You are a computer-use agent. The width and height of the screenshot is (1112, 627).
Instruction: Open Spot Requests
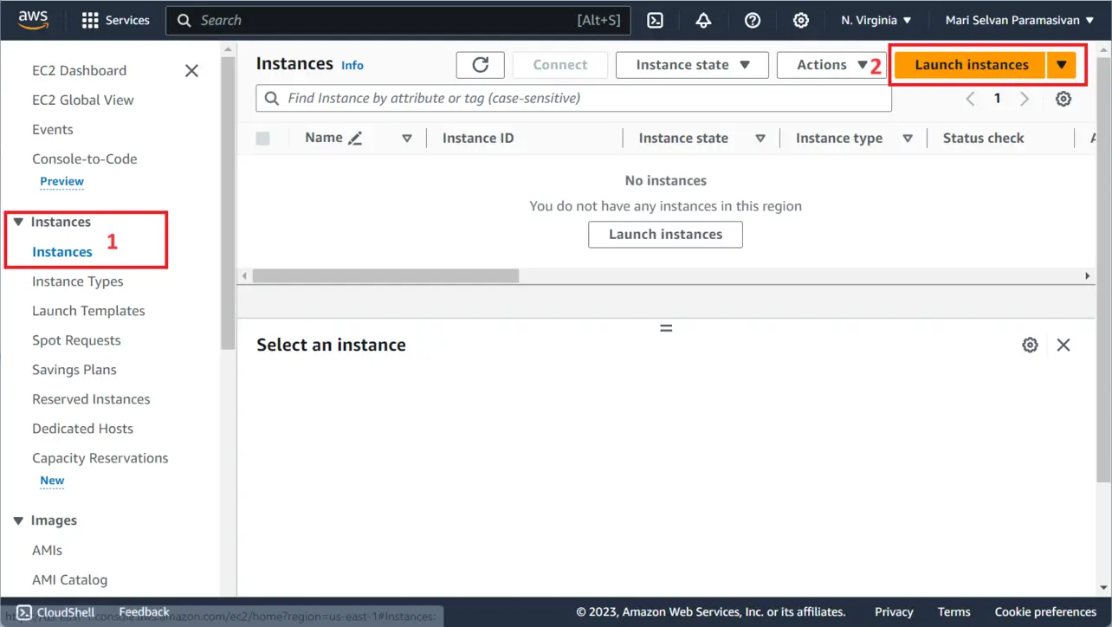tap(76, 340)
